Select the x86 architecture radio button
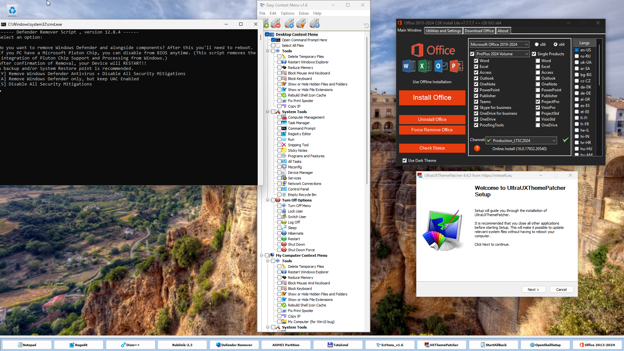The image size is (624, 351). pyautogui.click(x=537, y=45)
